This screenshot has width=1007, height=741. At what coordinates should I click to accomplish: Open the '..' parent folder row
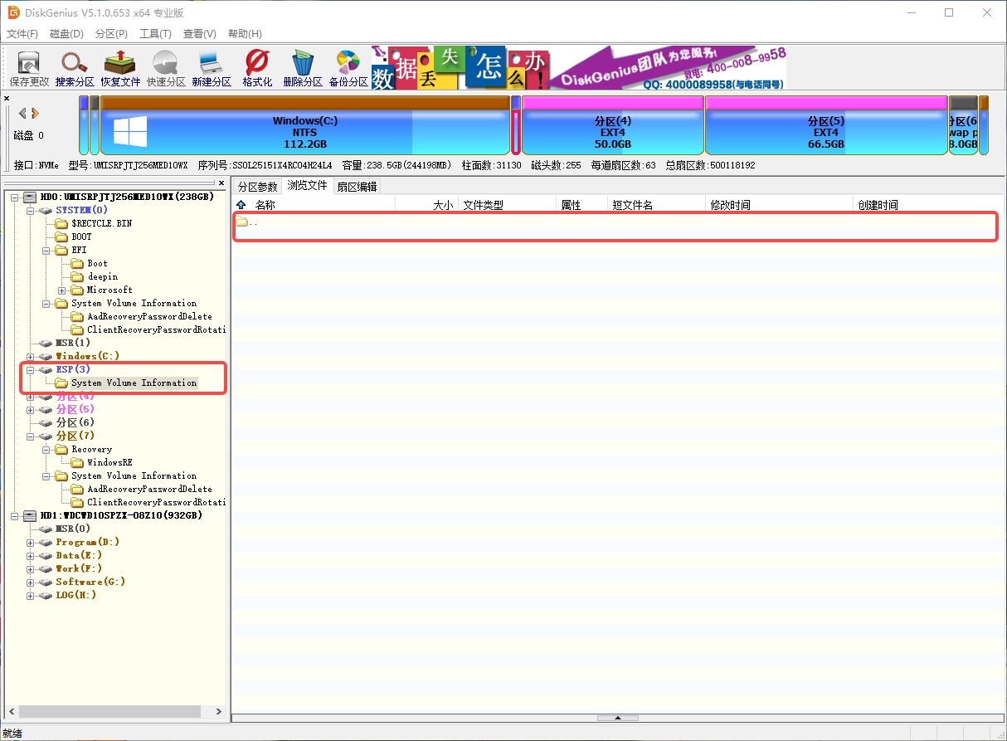coord(615,222)
